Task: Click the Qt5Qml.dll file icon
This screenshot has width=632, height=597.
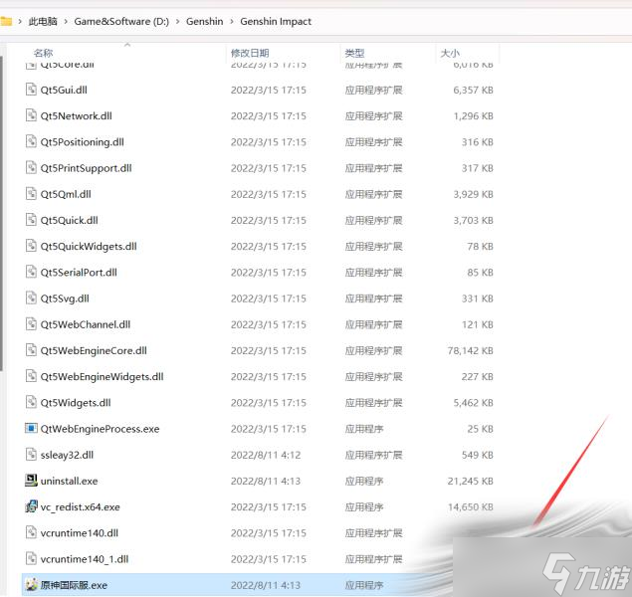Action: point(31,194)
